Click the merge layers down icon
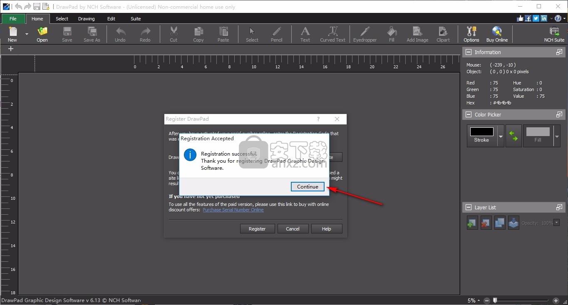 (x=513, y=223)
